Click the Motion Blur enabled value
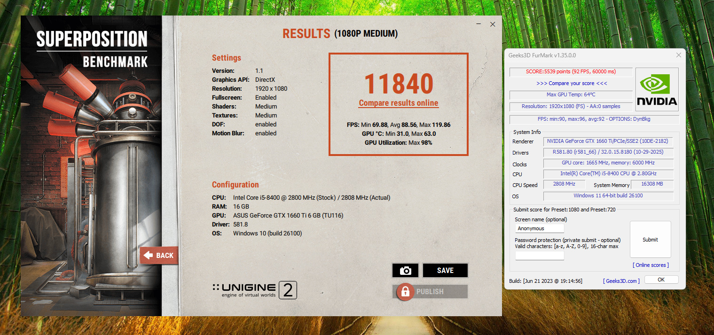 266,133
